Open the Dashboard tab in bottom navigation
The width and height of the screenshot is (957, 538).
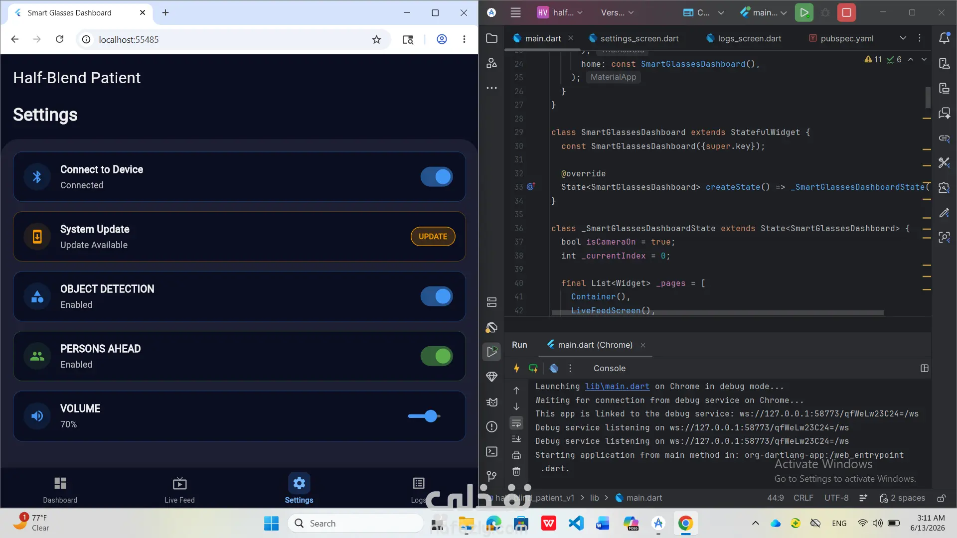point(60,490)
